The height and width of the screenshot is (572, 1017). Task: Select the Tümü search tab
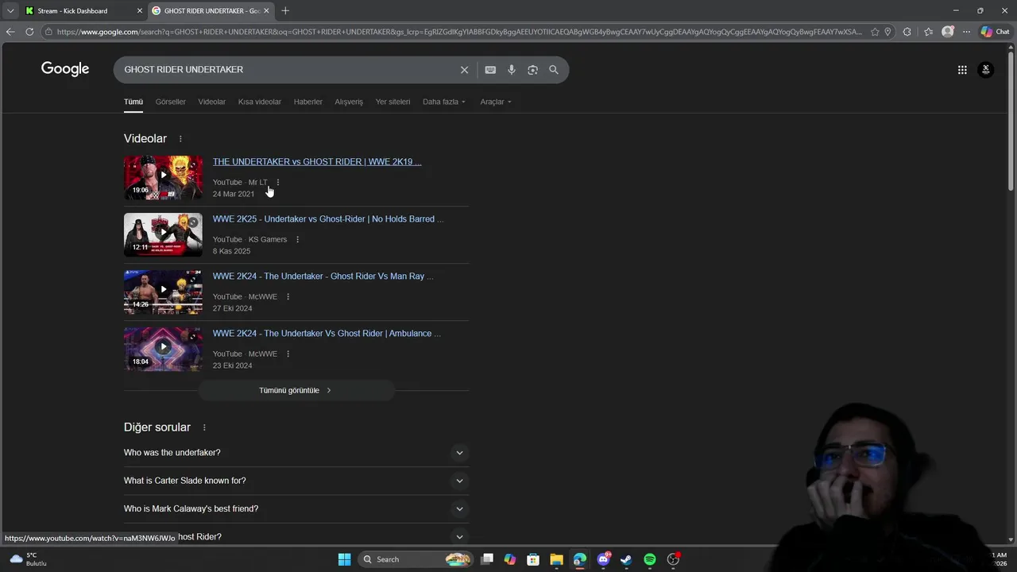(133, 102)
